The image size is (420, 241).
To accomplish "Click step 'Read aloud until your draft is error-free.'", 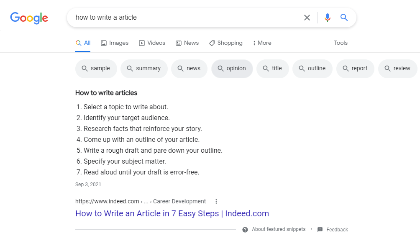I will (141, 172).
